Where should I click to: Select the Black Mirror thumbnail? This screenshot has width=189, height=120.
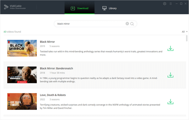click(x=22, y=48)
